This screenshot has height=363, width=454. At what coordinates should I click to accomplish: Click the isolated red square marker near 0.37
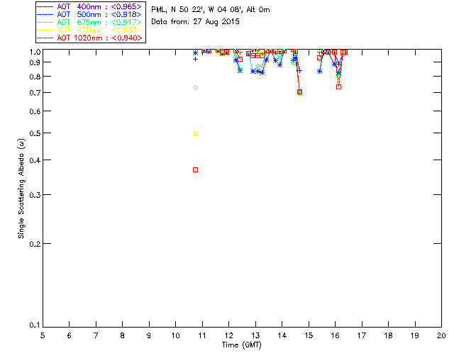pos(196,170)
